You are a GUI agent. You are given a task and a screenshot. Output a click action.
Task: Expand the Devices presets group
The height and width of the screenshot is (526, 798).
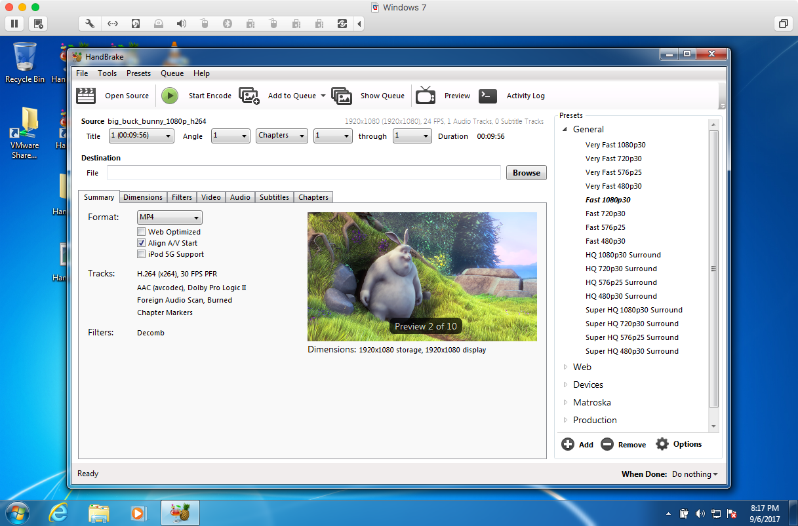(566, 385)
